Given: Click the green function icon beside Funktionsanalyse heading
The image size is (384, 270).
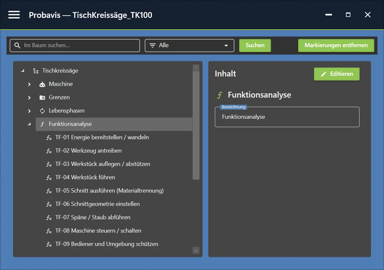Looking at the screenshot, I should (220, 95).
